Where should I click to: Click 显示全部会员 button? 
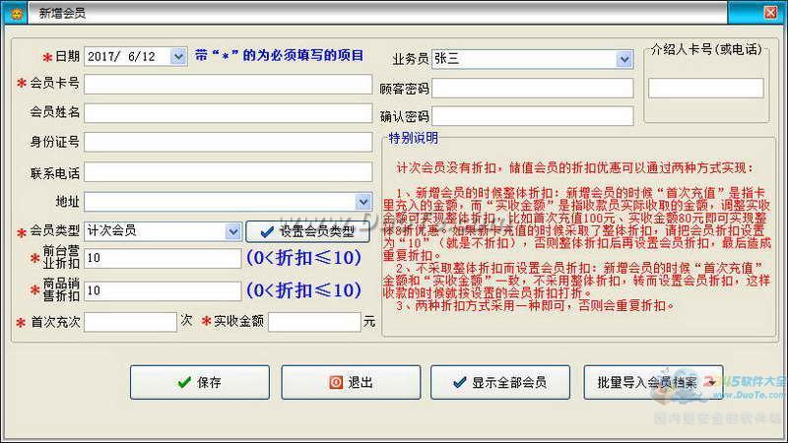point(501,382)
